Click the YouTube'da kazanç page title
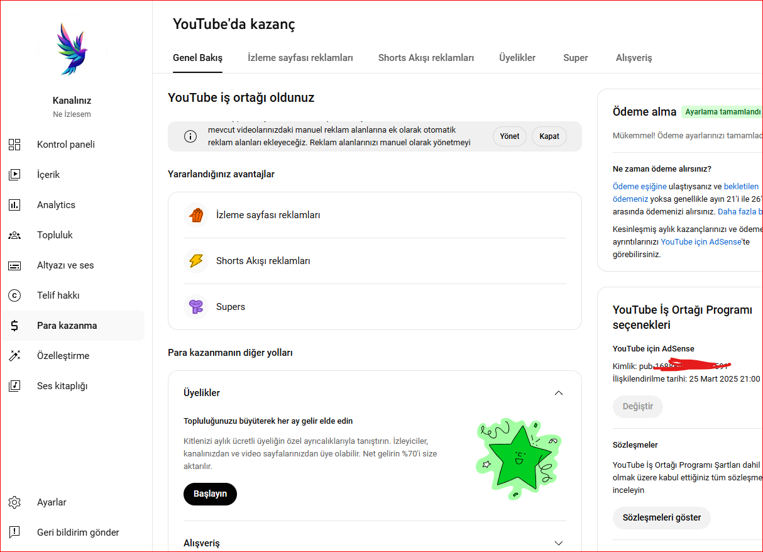This screenshot has width=763, height=552. click(x=234, y=25)
